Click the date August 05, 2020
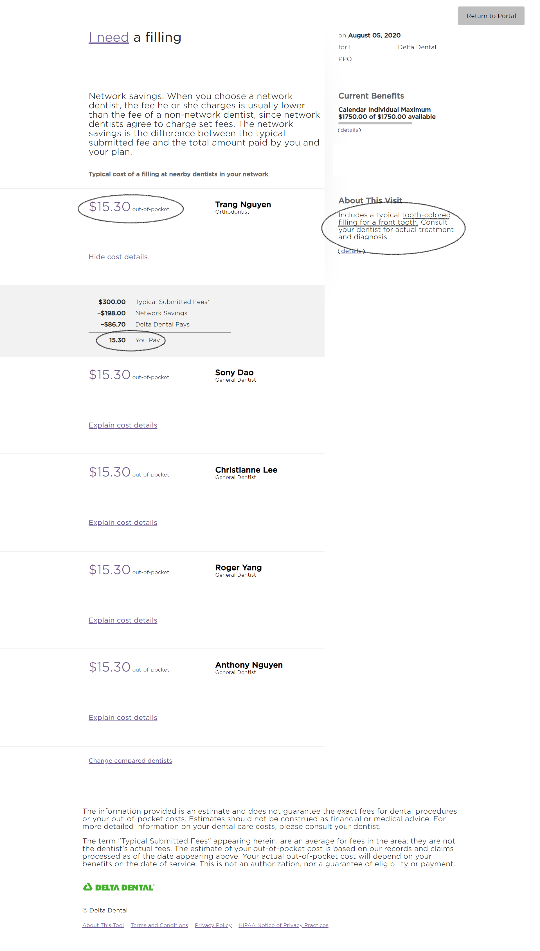 (x=374, y=35)
